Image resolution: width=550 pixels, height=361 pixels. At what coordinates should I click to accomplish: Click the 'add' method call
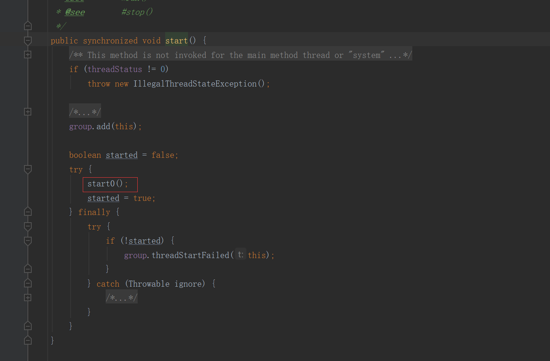(103, 126)
